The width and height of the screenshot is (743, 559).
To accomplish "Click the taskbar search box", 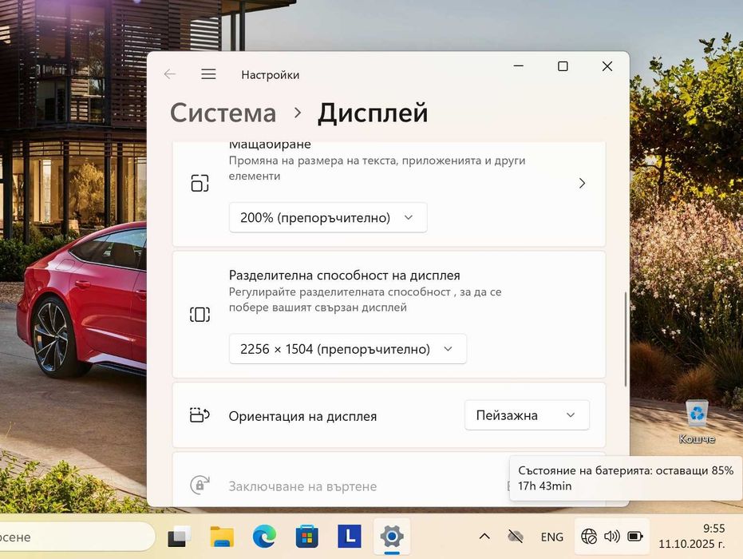I will (76, 537).
